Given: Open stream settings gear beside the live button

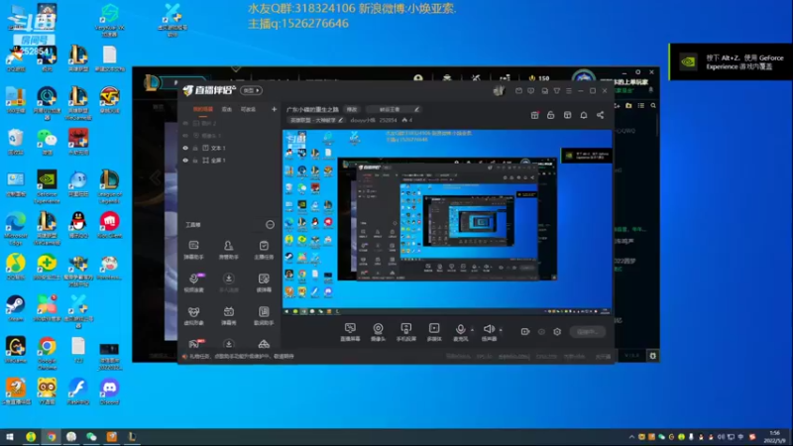Looking at the screenshot, I should point(557,332).
